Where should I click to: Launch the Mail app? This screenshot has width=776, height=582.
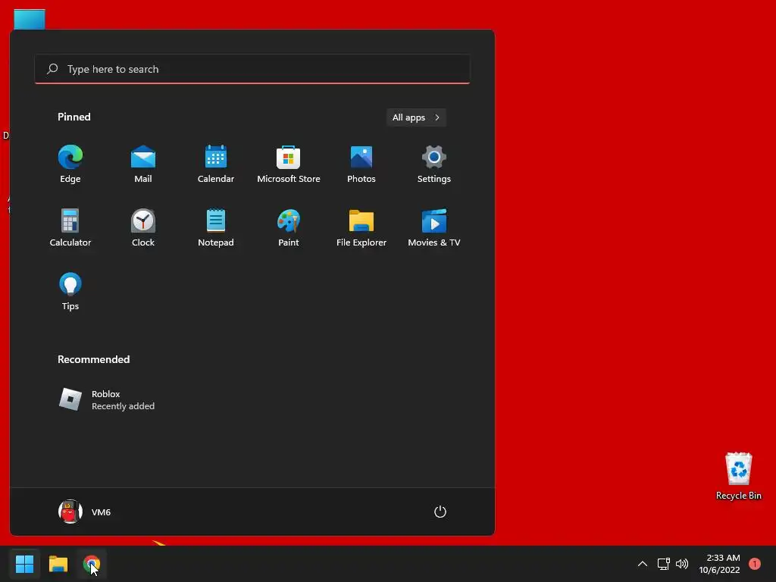[143, 164]
